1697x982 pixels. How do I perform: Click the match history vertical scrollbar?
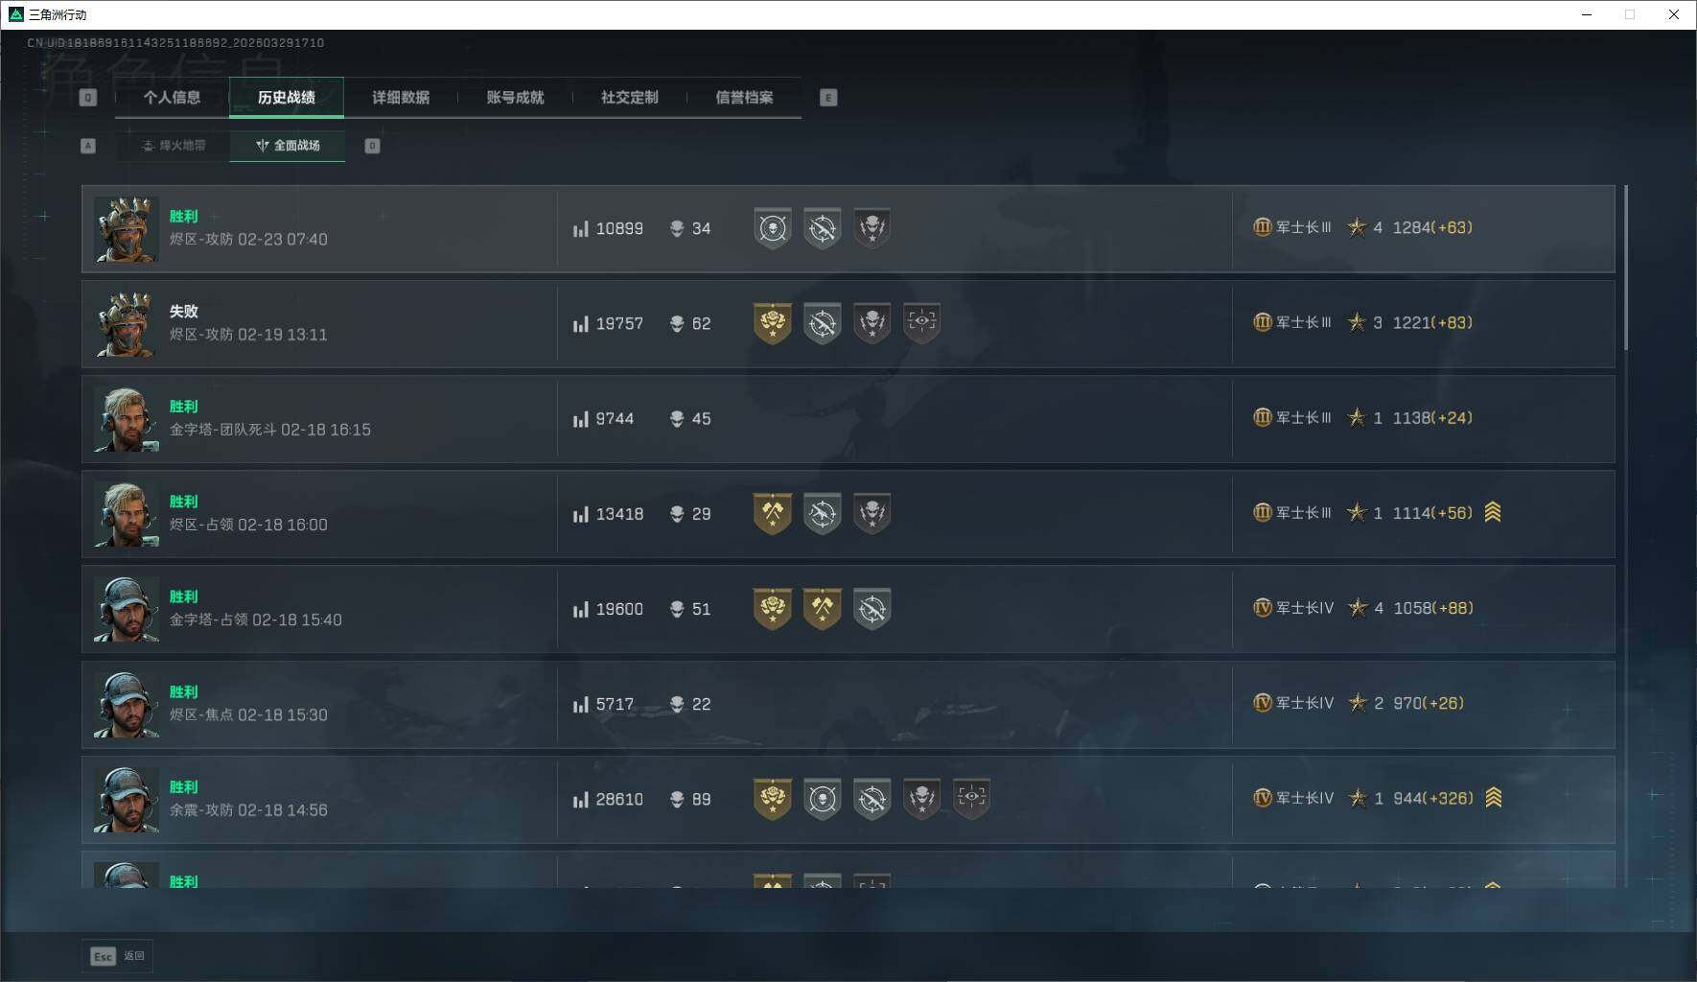pyautogui.click(x=1625, y=269)
